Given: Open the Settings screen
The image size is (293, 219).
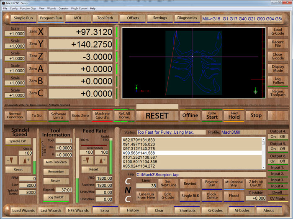Looking at the screenshot, I should (x=160, y=18).
